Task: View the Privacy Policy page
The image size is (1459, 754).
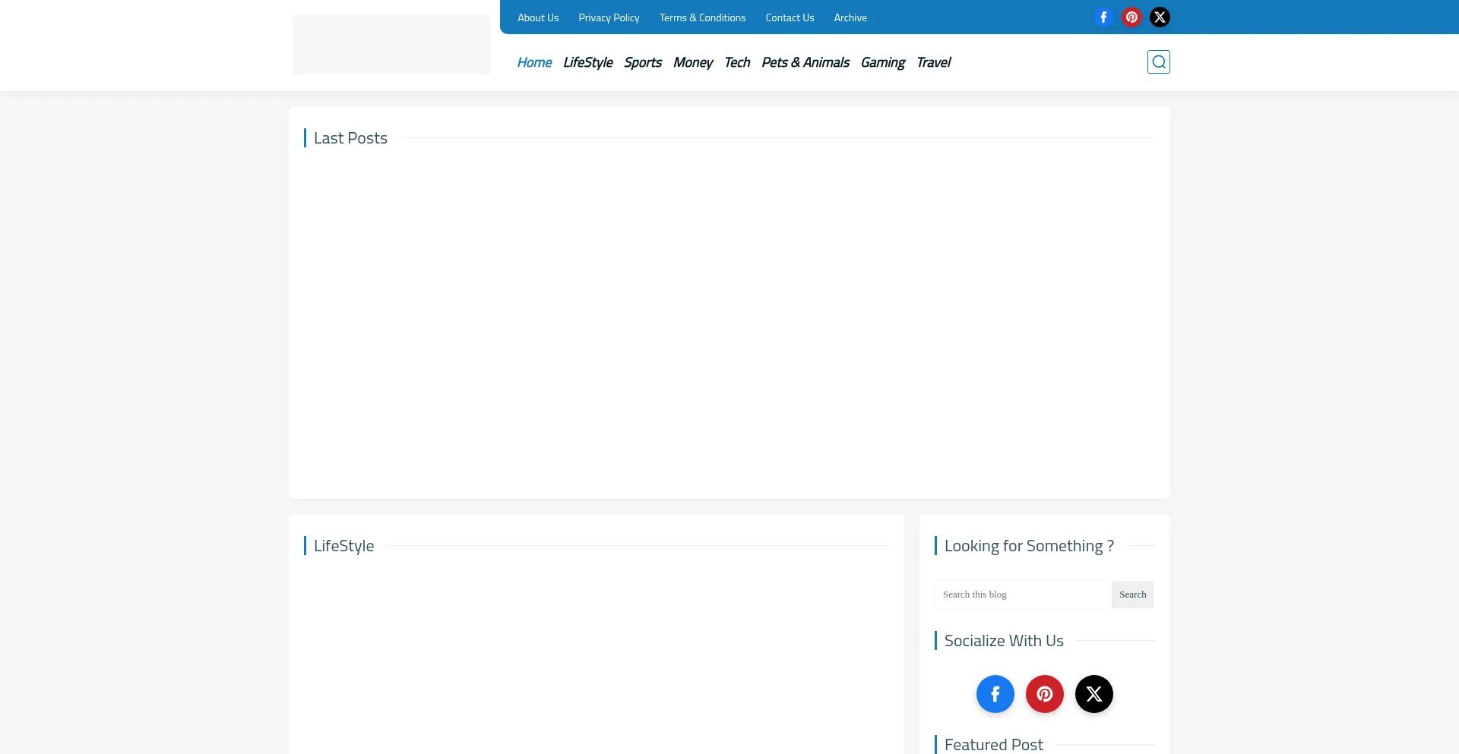Action: (x=609, y=17)
